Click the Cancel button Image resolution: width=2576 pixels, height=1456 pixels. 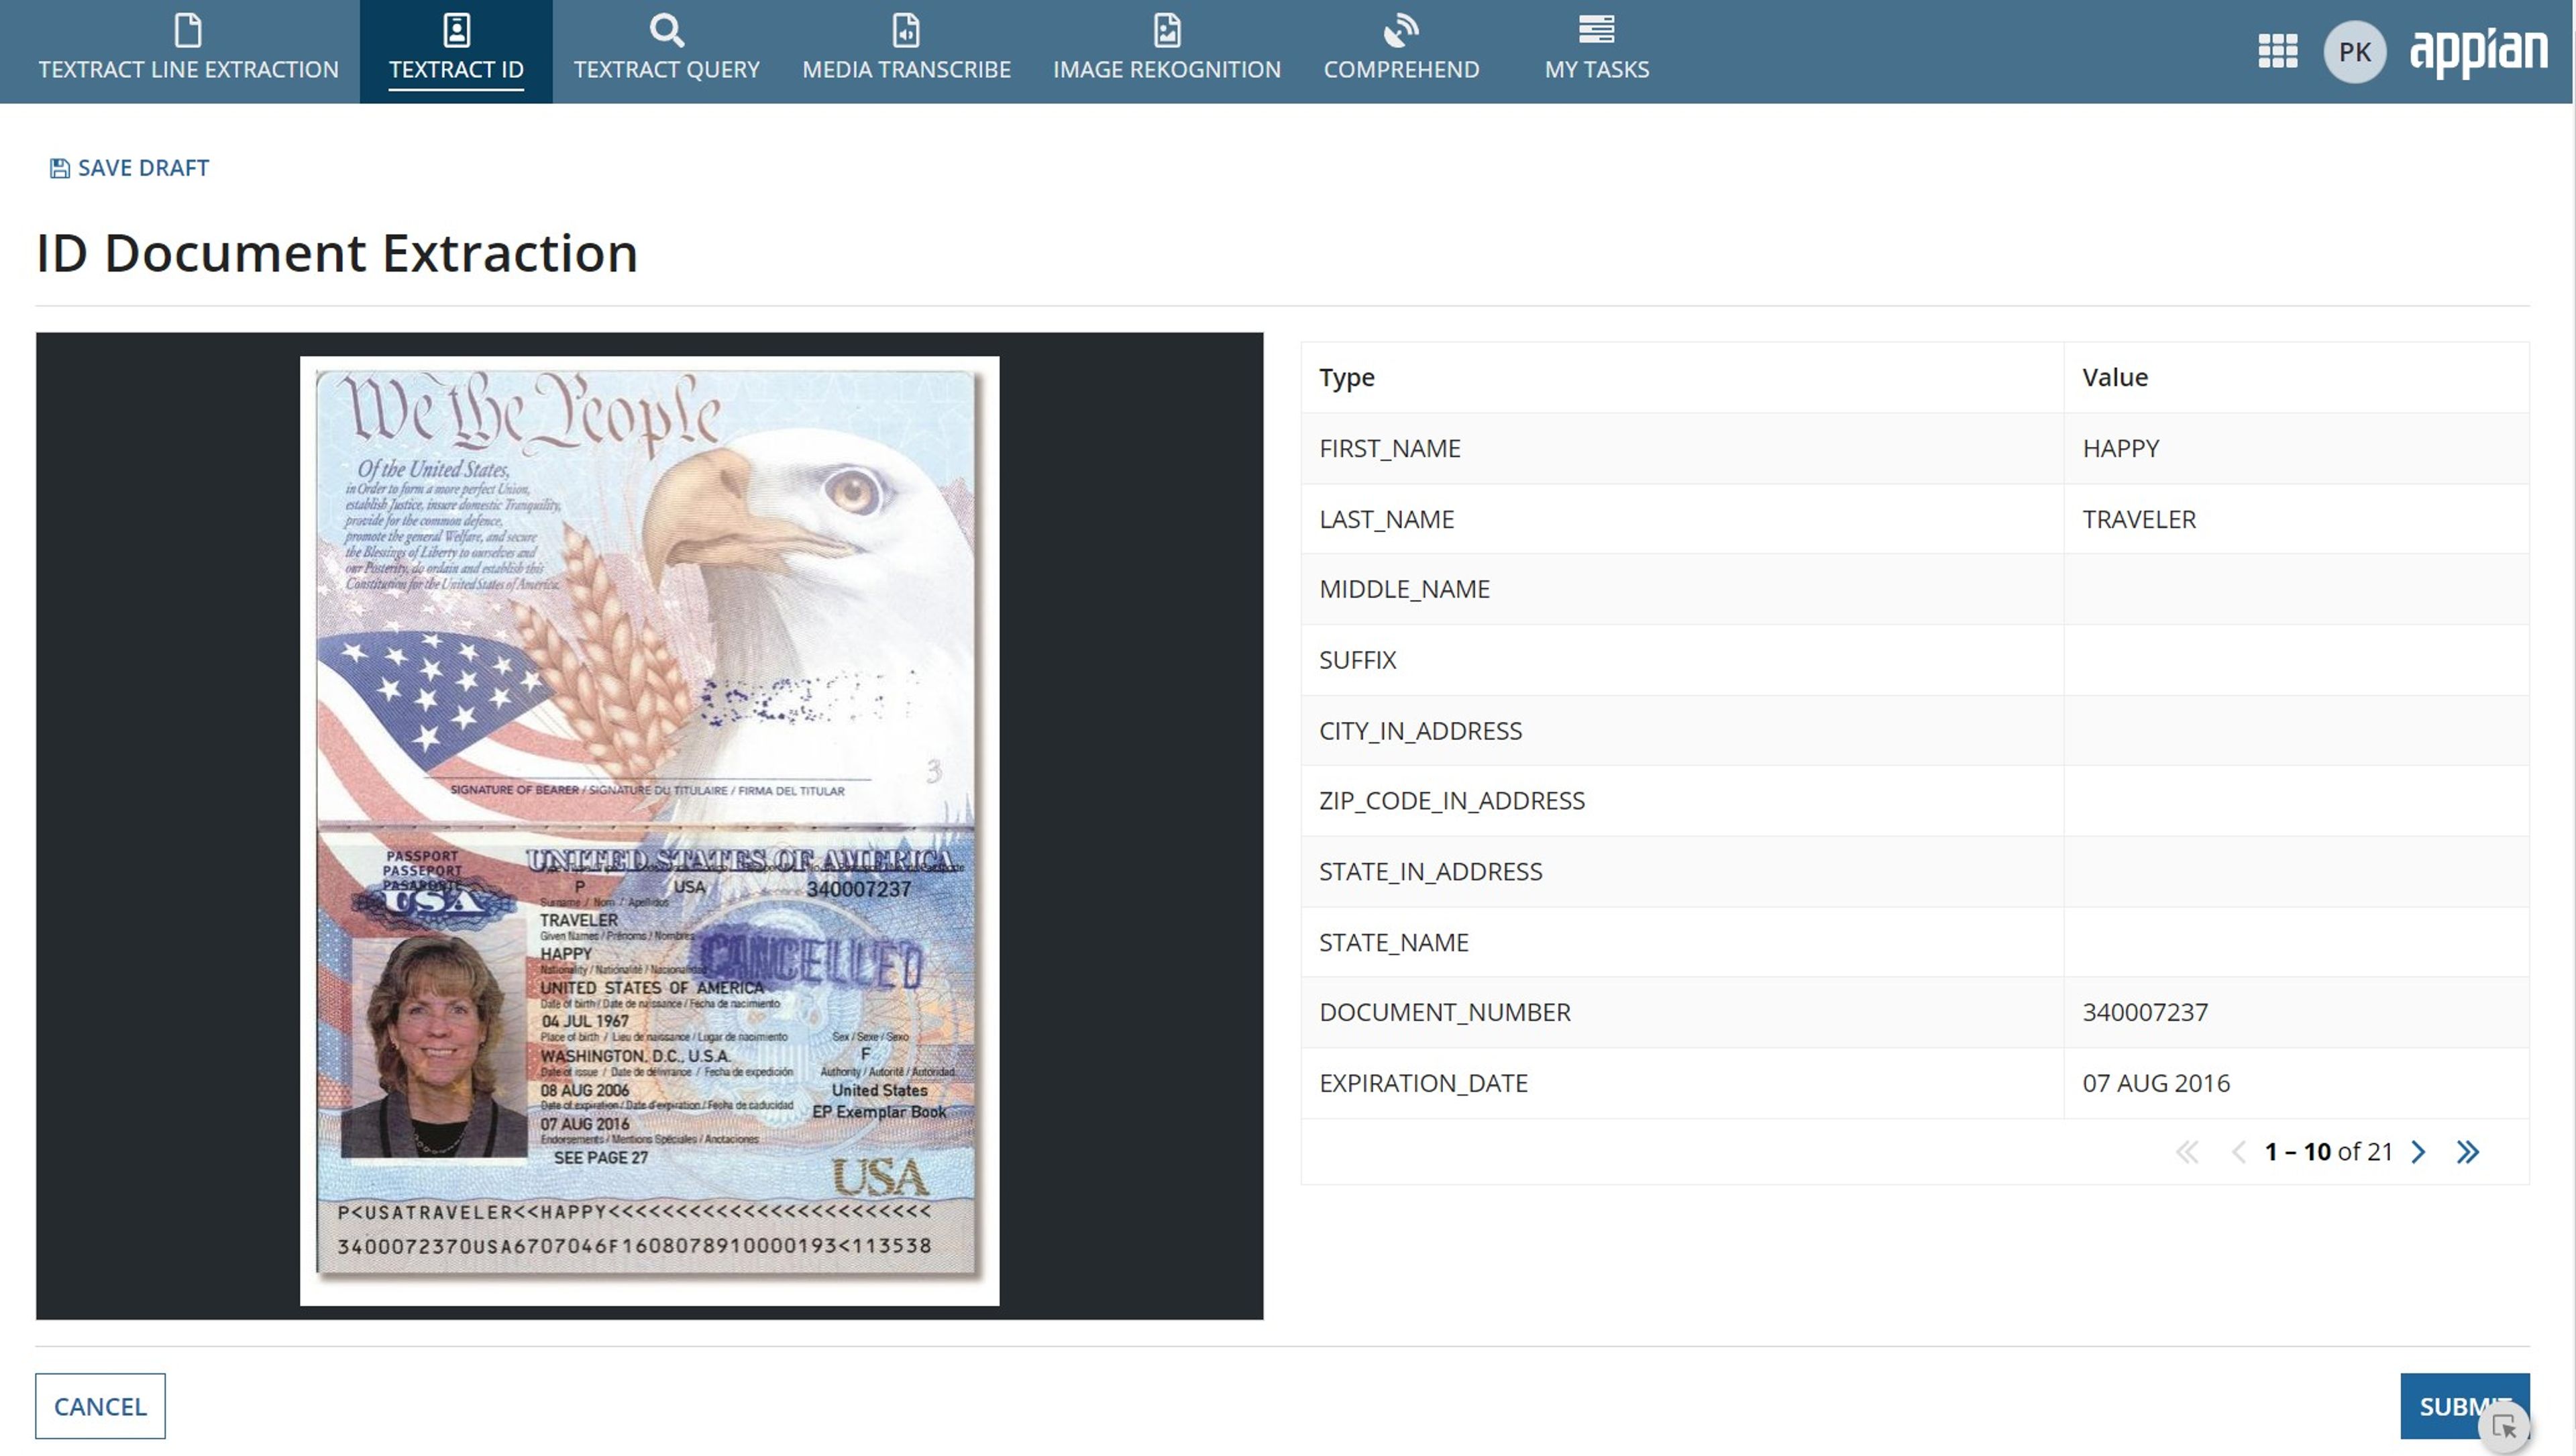point(100,1406)
